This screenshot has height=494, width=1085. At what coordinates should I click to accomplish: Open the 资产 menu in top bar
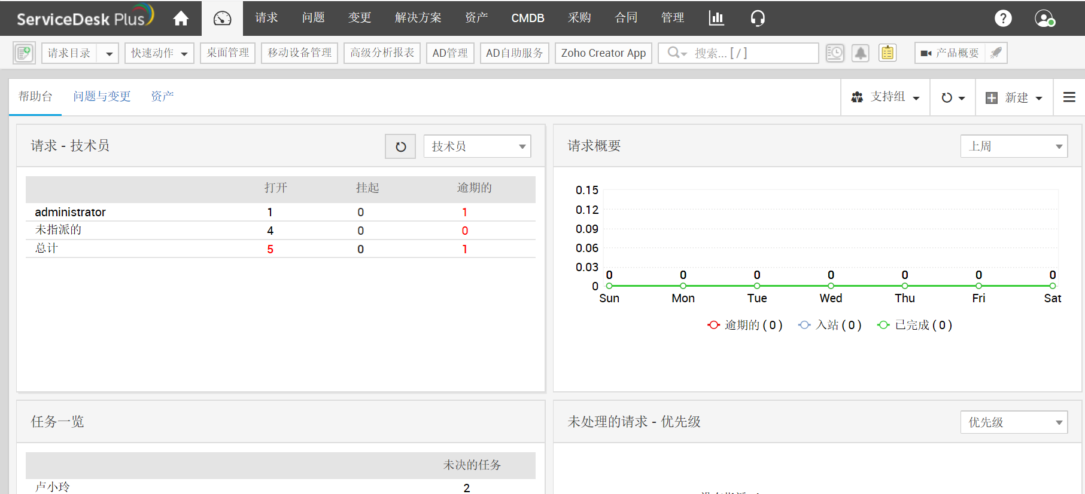coord(476,18)
